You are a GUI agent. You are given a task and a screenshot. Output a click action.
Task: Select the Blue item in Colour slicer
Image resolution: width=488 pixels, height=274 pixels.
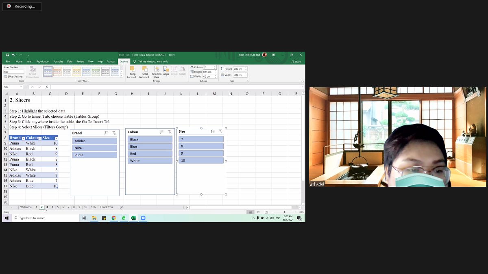(150, 147)
